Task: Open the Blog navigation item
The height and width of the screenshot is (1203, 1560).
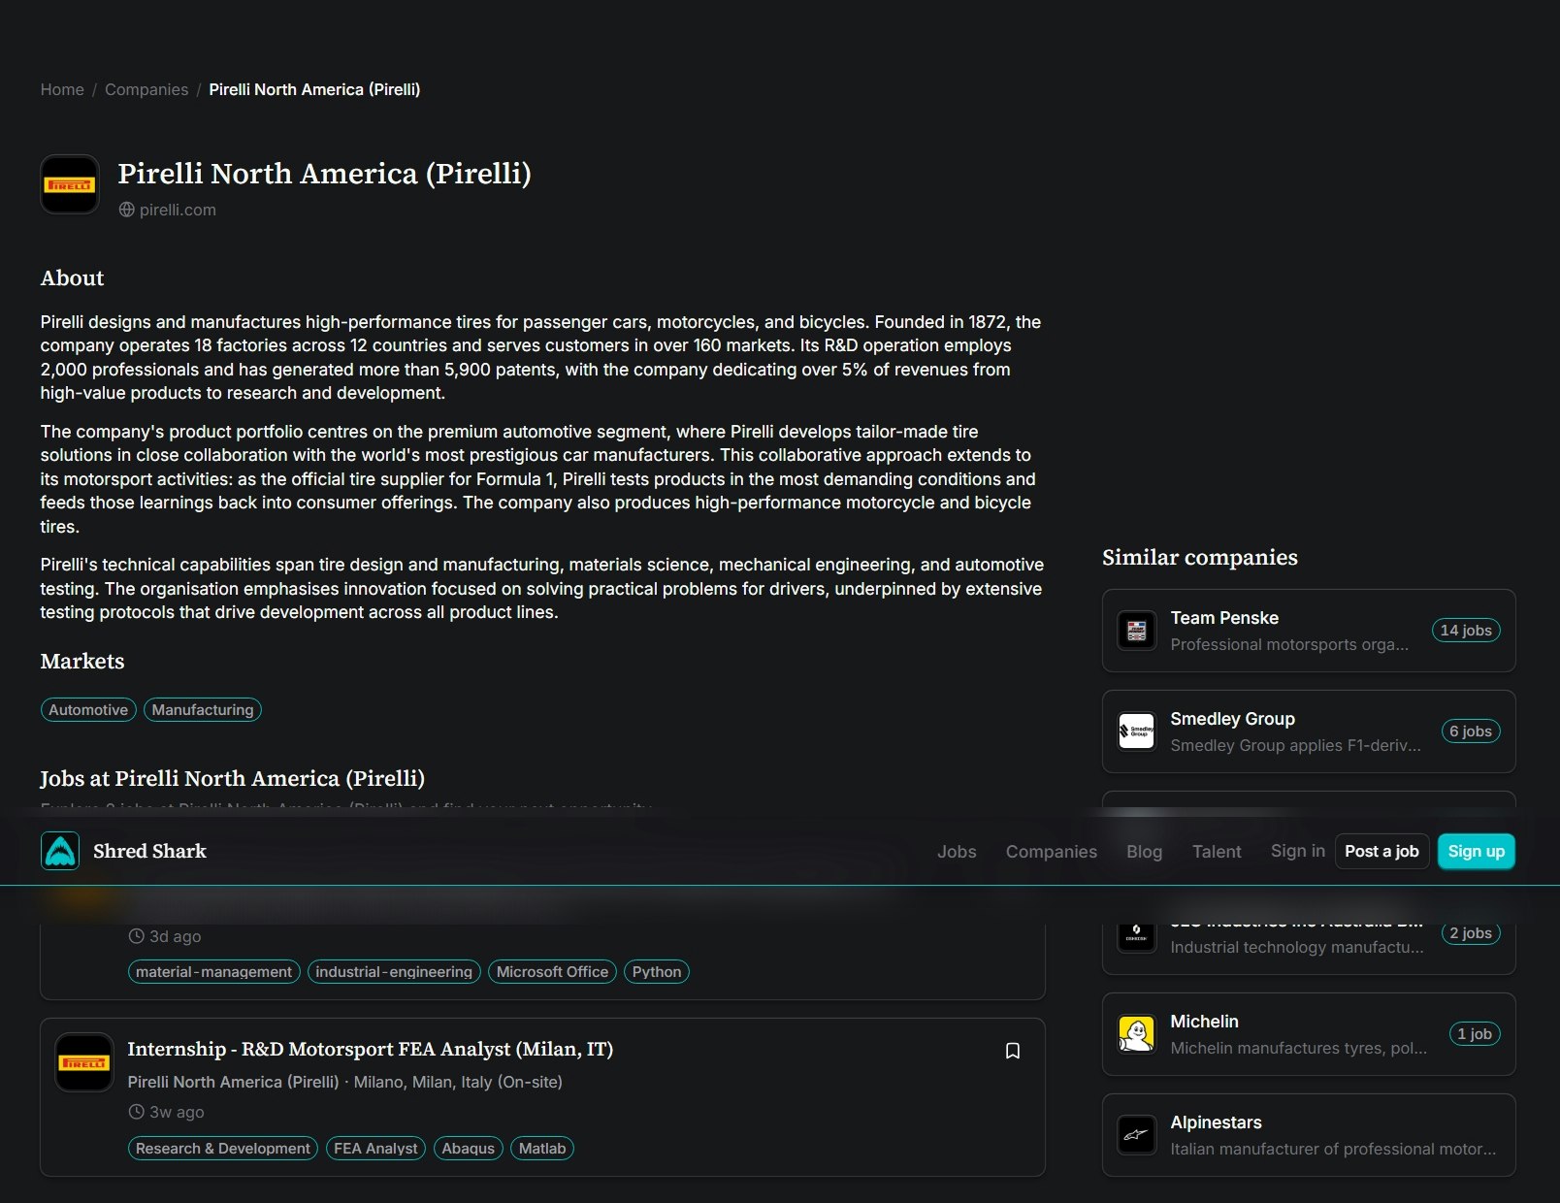Action: (1144, 851)
